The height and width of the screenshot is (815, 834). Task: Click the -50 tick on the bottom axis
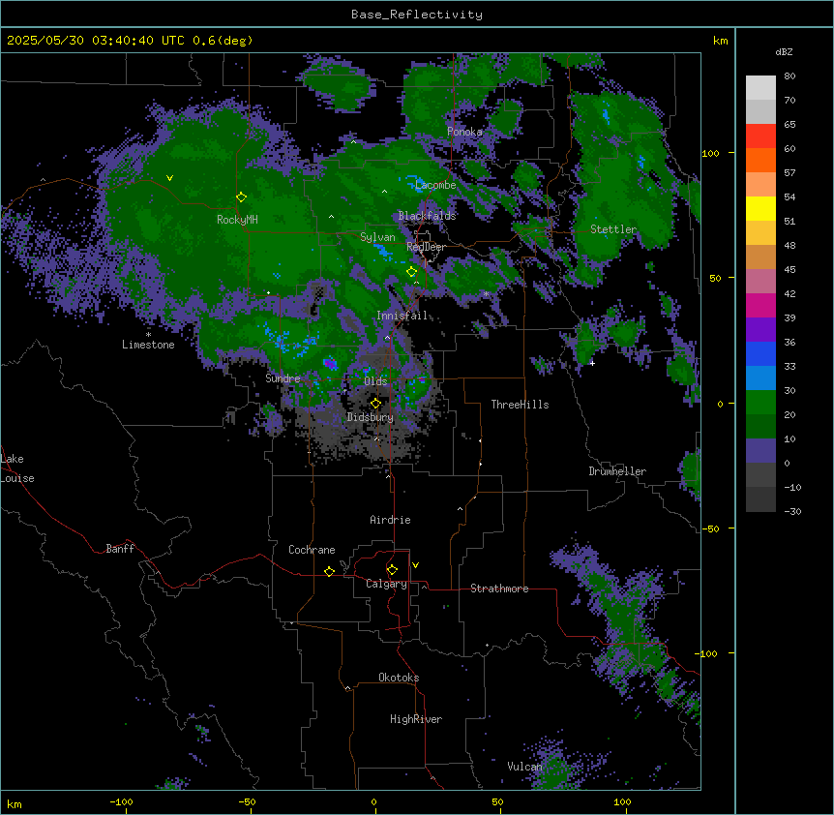pos(247,801)
